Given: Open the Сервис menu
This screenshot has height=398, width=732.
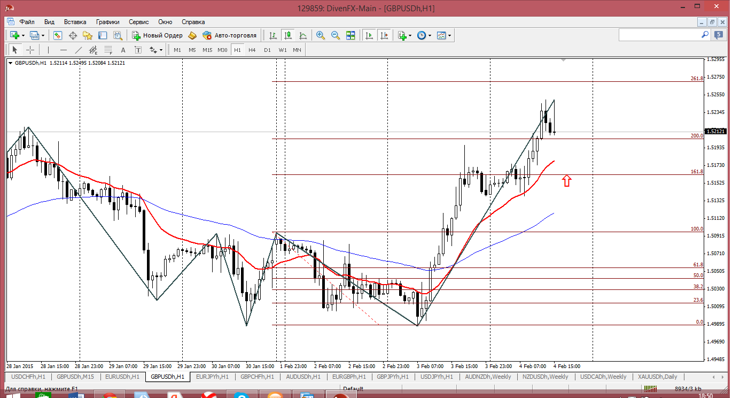Looking at the screenshot, I should (139, 22).
